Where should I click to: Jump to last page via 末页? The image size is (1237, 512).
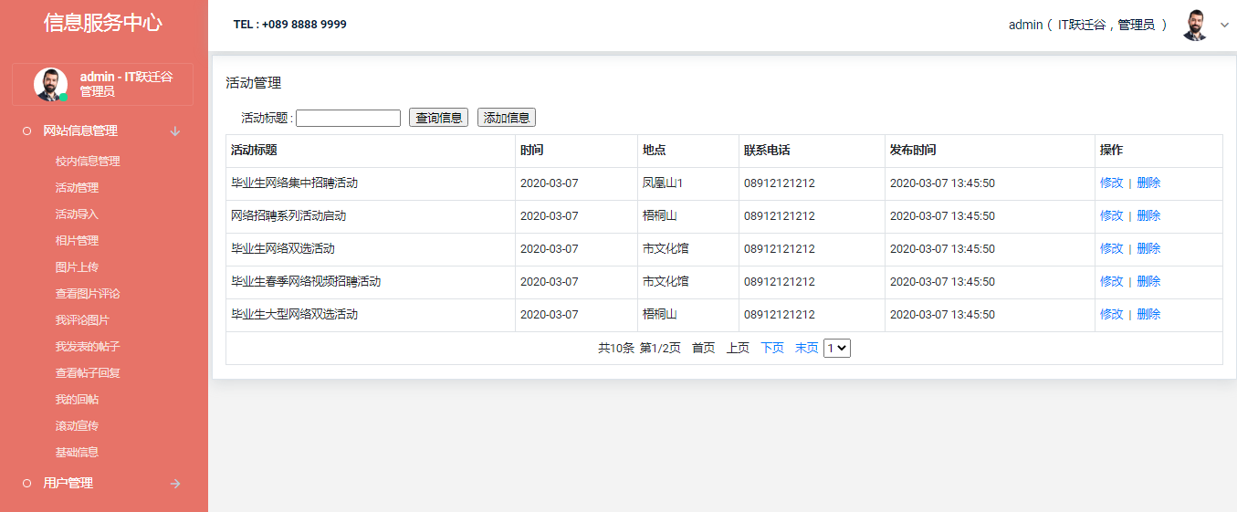806,349
